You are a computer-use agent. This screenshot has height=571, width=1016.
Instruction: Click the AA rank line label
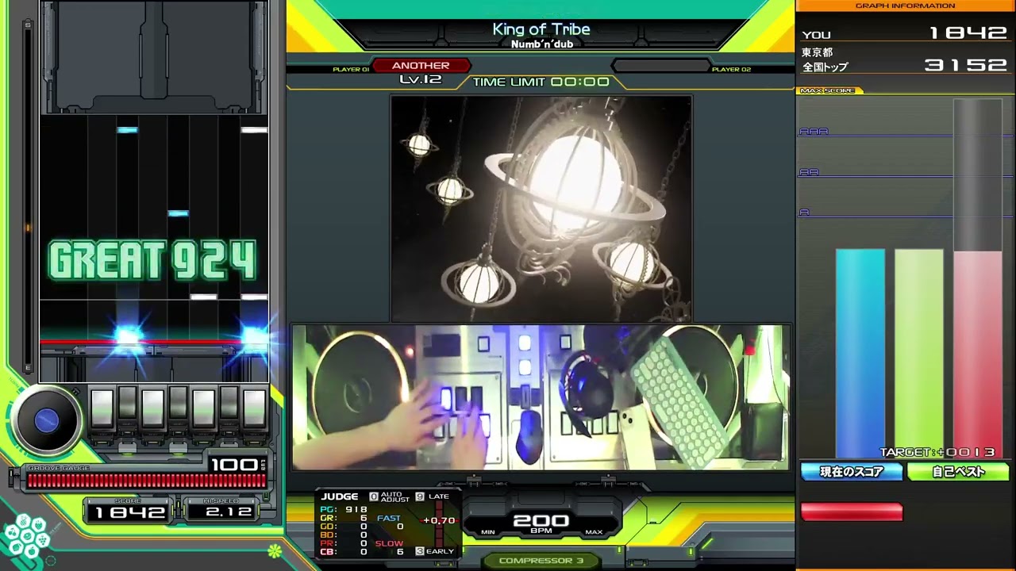point(809,172)
